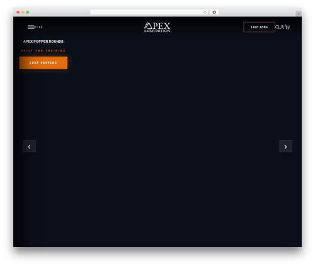
Task: Maximize the window with green button
Action: click(x=28, y=12)
